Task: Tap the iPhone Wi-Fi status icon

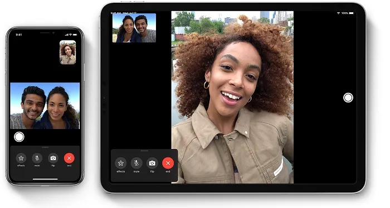Action: [x=70, y=34]
